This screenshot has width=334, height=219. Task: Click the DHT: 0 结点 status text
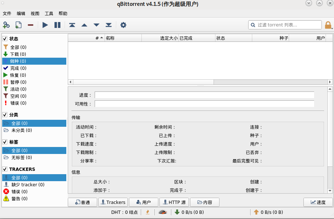click(x=124, y=212)
